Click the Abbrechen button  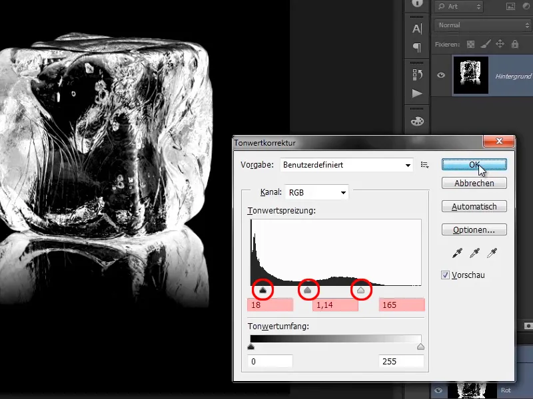pos(474,184)
